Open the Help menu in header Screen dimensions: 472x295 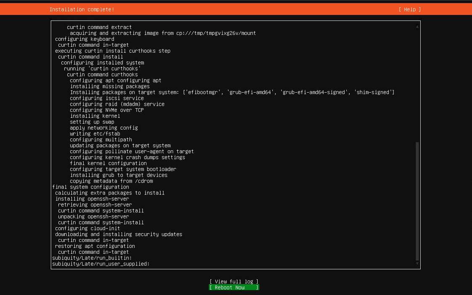(x=410, y=10)
